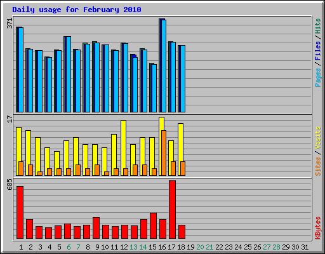
Task: Click the day 6 cyan pages bar
Action: click(69, 74)
